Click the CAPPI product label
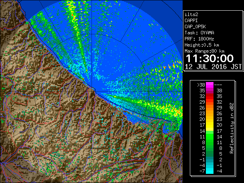 (191, 21)
